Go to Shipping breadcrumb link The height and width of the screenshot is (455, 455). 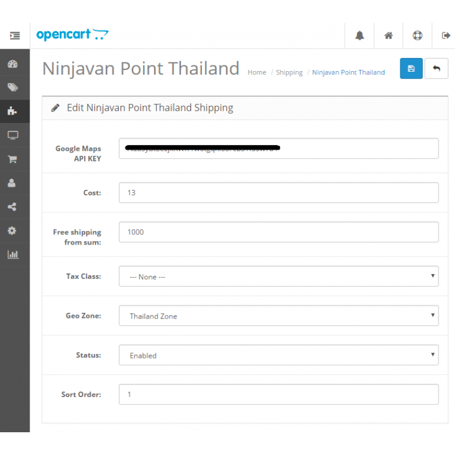tap(289, 73)
